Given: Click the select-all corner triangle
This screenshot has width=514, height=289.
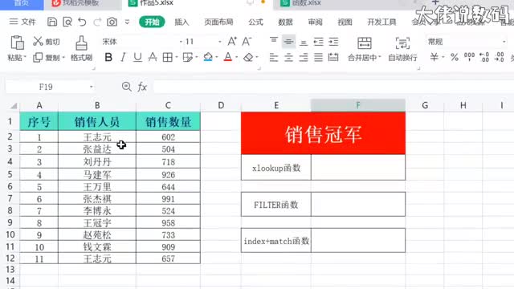Looking at the screenshot, I should (14, 105).
